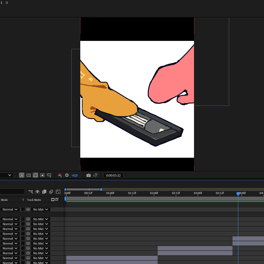Screen dimensions: 264x264
Task: Open the RGB show channel menu
Action: [60, 175]
